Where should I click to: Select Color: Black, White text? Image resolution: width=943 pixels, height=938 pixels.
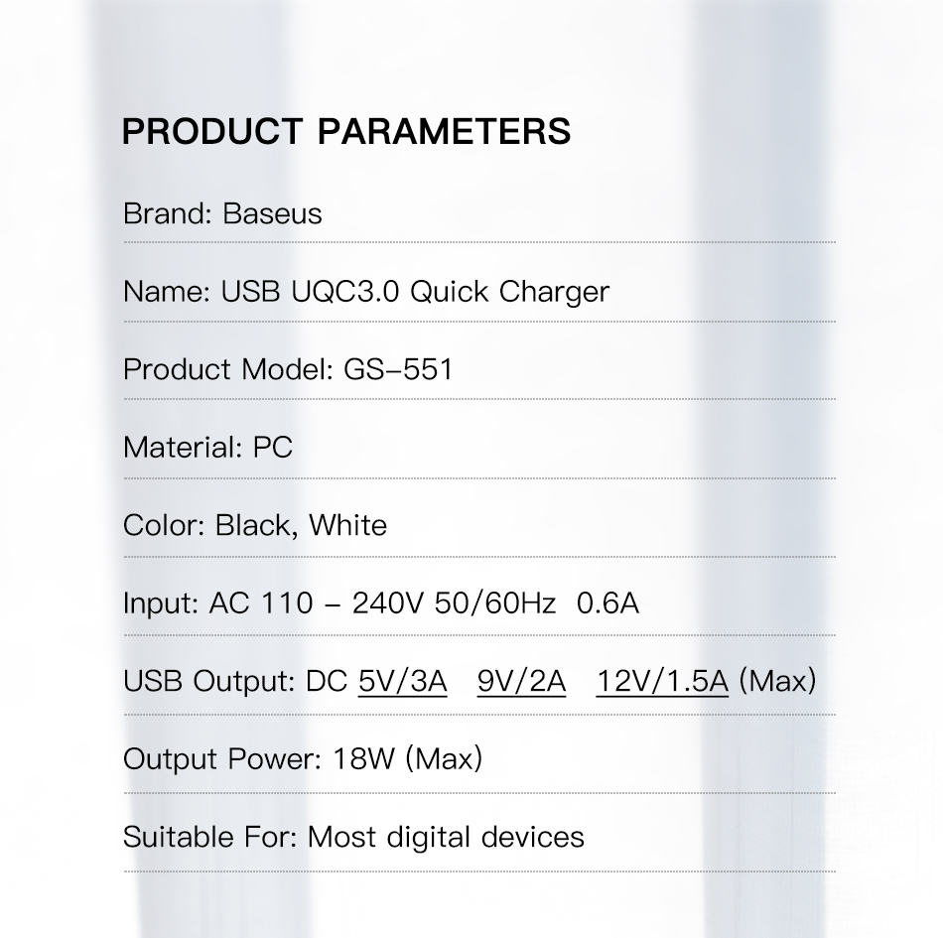coord(255,525)
